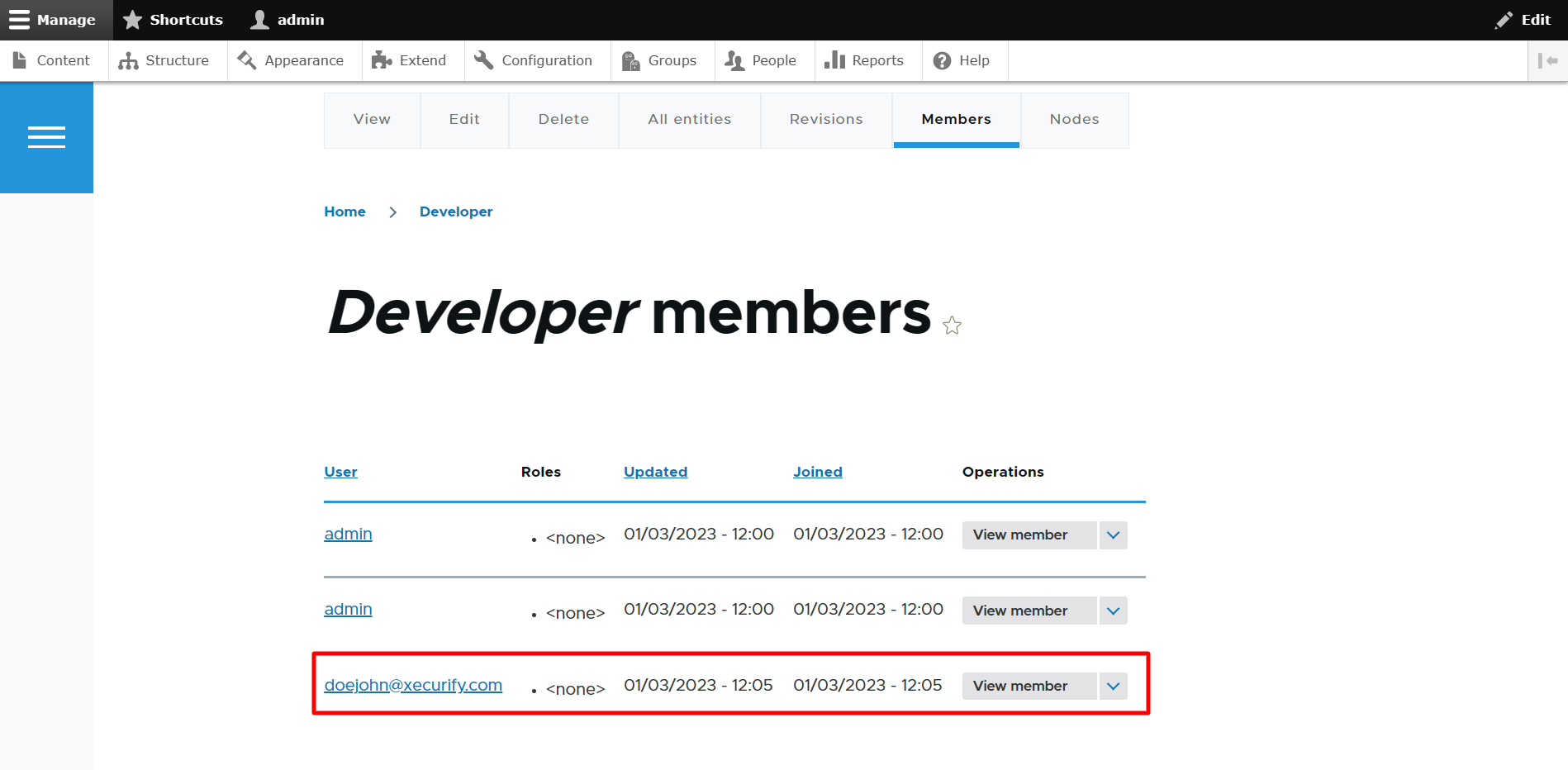Click the Groups icon in admin toolbar
Viewport: 1568px width, 770px height.
pos(631,60)
